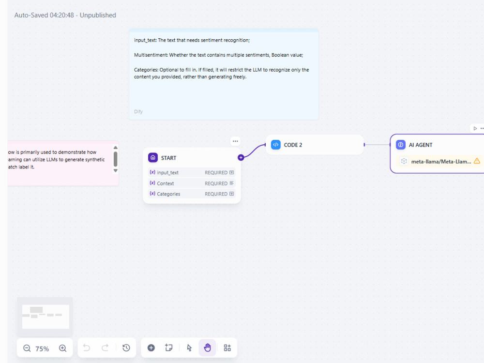
Task: Open the 75% zoom level menu
Action: (42, 348)
